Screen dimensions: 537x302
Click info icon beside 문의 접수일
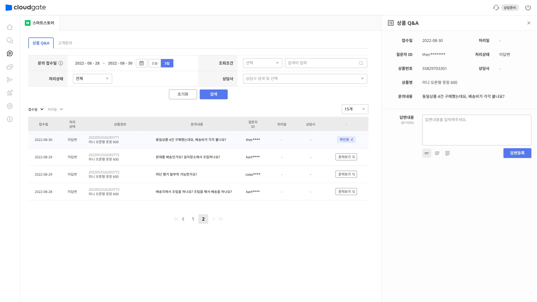(61, 63)
